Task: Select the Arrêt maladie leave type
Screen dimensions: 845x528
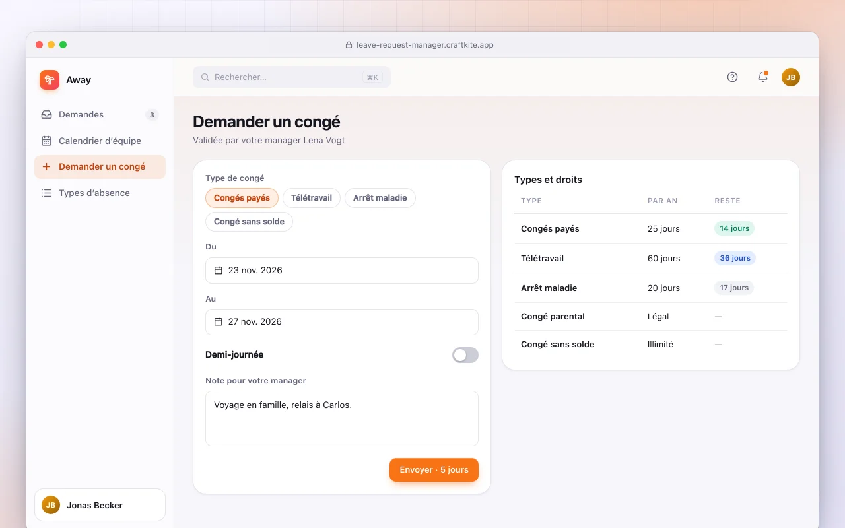Action: pyautogui.click(x=380, y=198)
